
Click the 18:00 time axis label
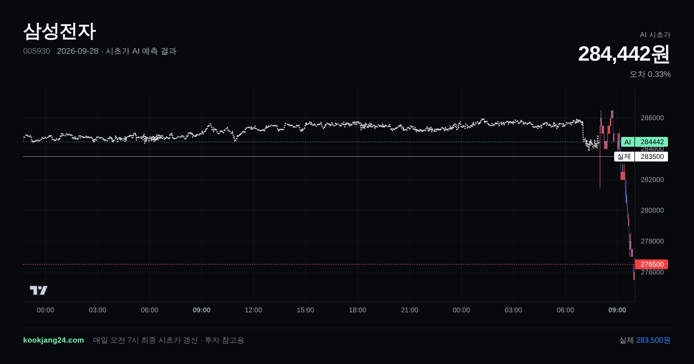(x=357, y=310)
